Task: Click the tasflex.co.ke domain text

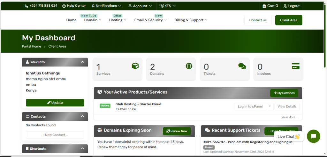Action: [x=126, y=109]
